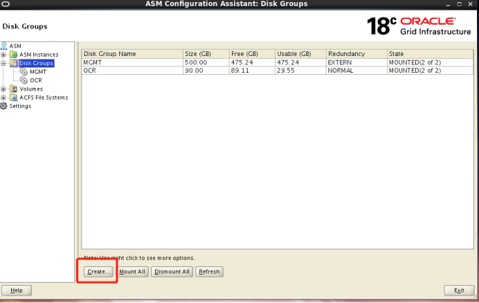Open Help
Viewport: 479px width, 303px height.
(x=17, y=290)
